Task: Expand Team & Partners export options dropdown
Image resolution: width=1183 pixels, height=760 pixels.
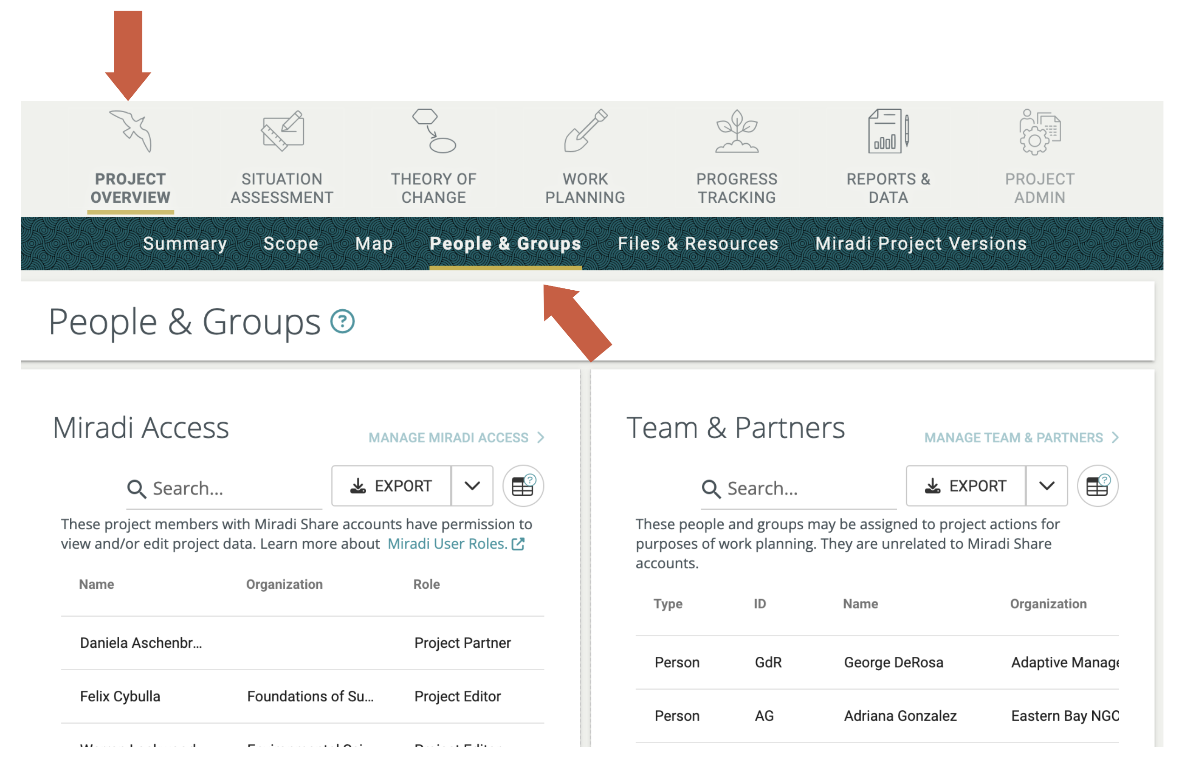Action: [x=1046, y=486]
